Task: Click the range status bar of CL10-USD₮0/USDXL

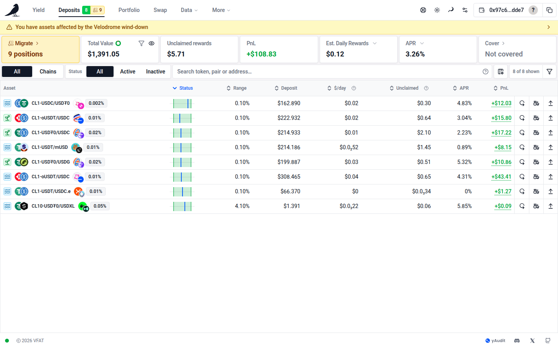Action: [182, 206]
